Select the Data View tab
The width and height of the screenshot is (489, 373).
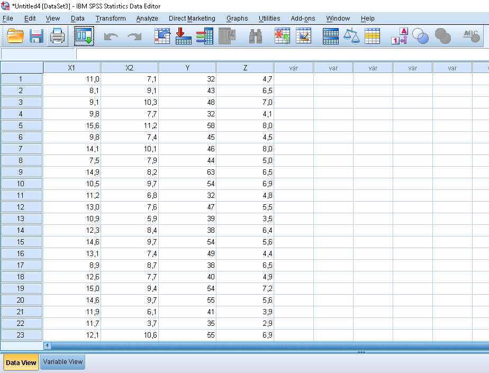(21, 362)
